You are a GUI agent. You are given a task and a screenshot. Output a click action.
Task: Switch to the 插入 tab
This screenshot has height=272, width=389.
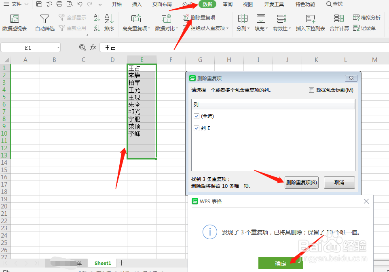[137, 4]
